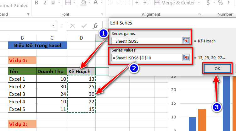Open Font group dialog launcher

102,14
